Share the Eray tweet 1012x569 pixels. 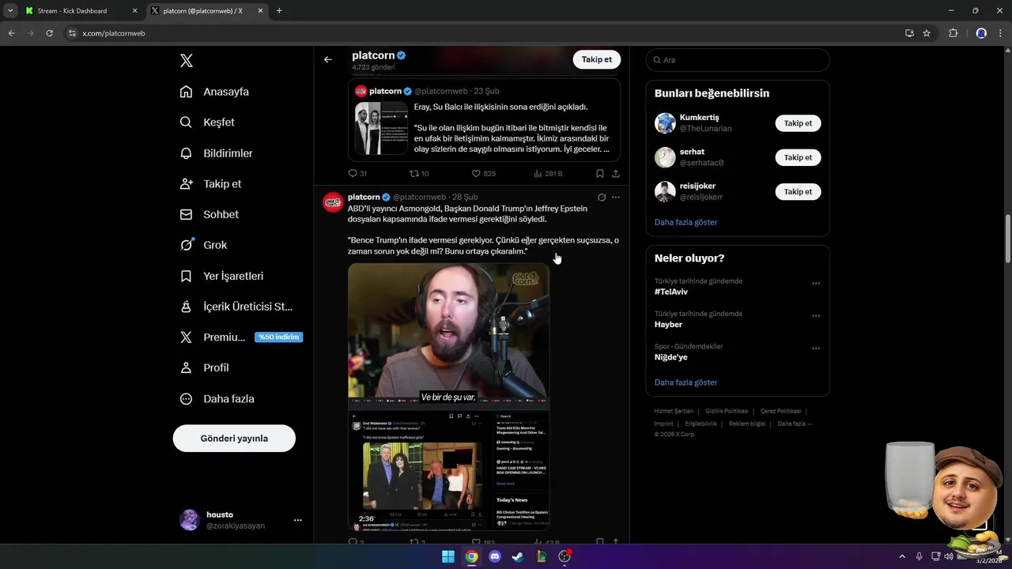click(616, 174)
